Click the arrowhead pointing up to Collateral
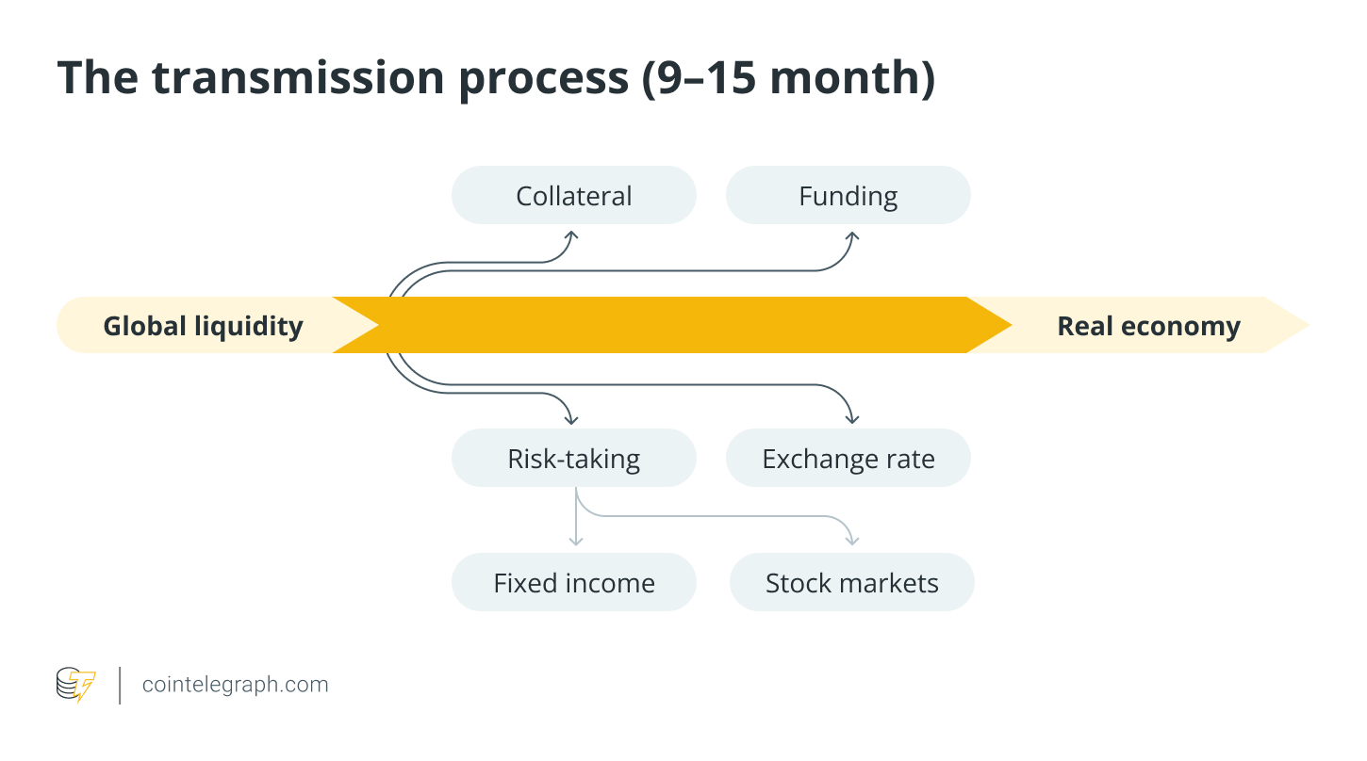 click(x=571, y=236)
